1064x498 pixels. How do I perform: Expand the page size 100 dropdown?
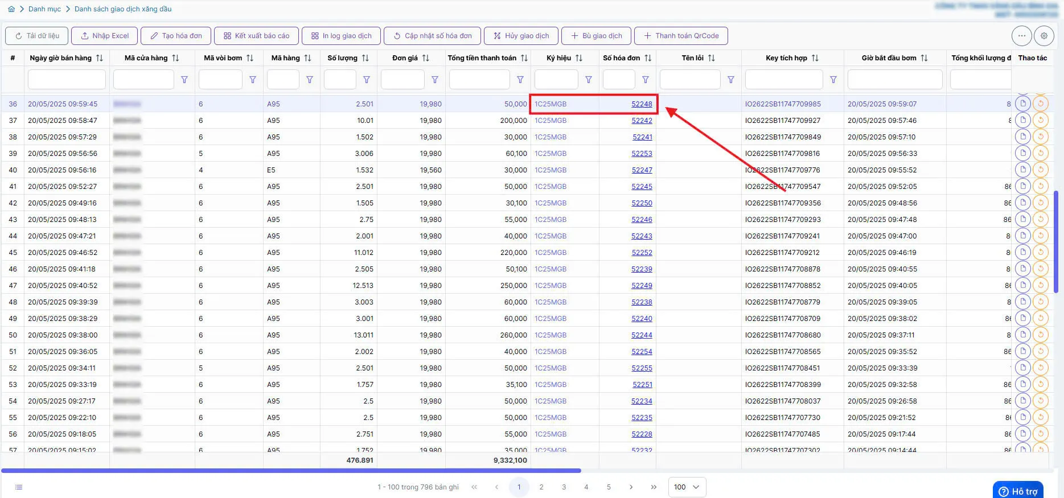coord(687,487)
